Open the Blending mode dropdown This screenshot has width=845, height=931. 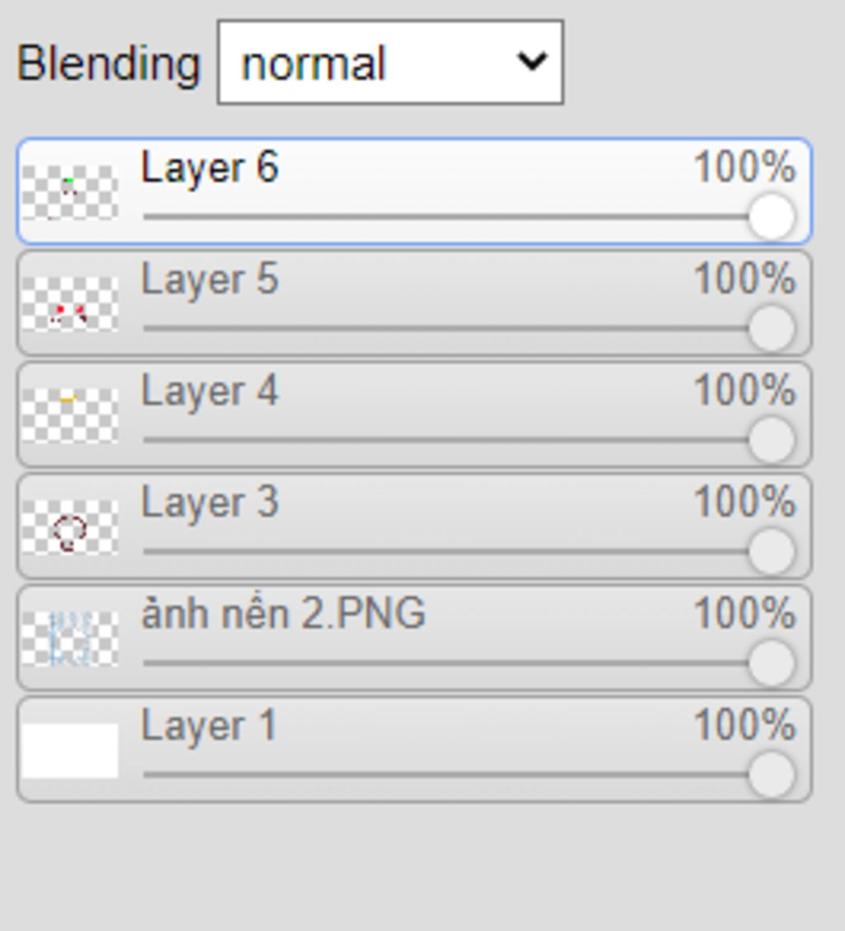click(x=390, y=63)
